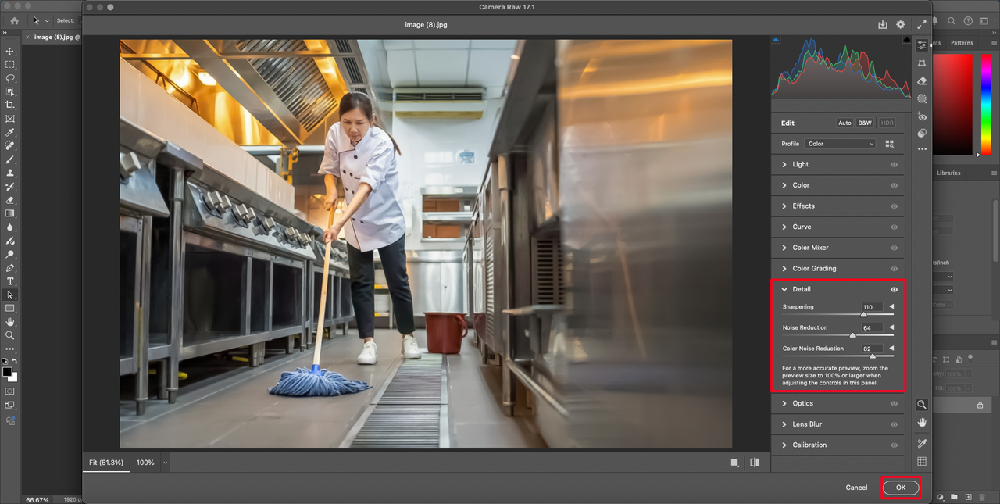This screenshot has height=504, width=1000.
Task: Select the Remove eraser tool in Camera Raw
Action: coord(922,80)
